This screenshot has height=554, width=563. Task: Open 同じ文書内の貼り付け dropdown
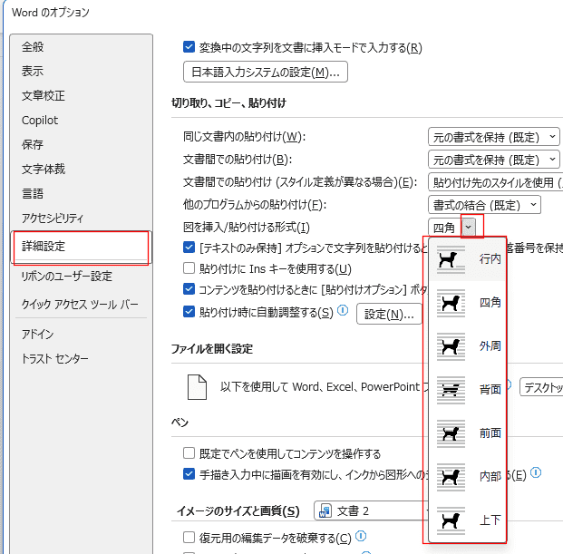tap(494, 137)
